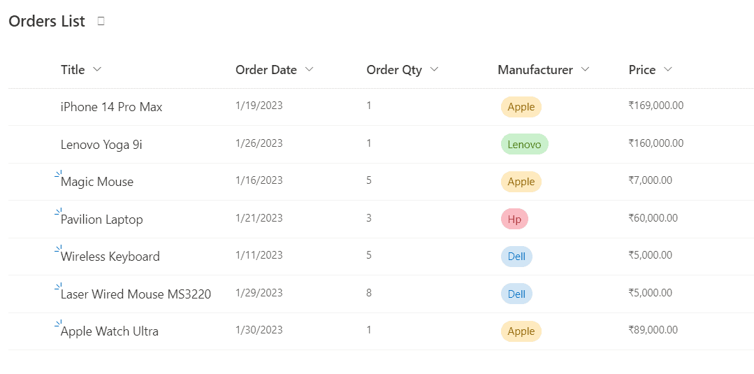
Task: Click the Order Date column header label
Action: 266,70
